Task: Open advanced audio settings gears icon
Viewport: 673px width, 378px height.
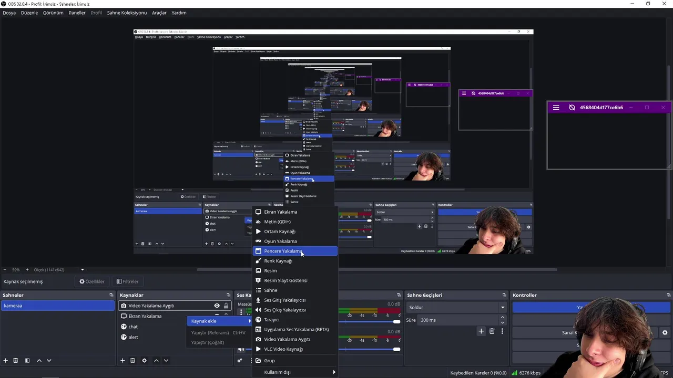Action: [x=240, y=361]
